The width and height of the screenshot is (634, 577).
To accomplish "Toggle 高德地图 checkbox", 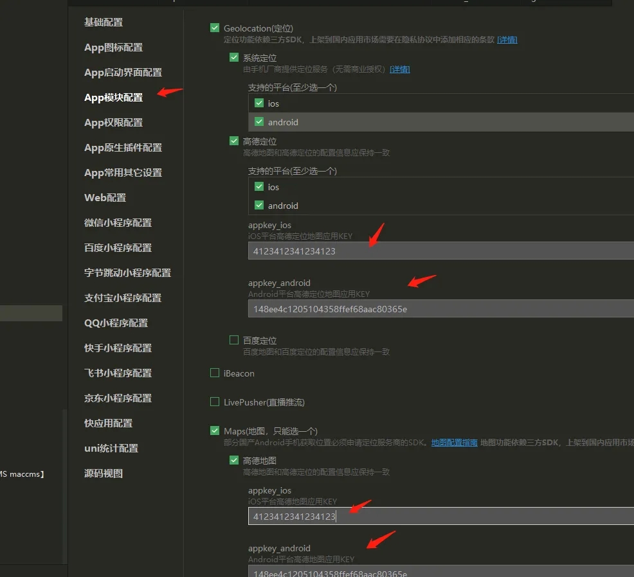I will [x=233, y=460].
